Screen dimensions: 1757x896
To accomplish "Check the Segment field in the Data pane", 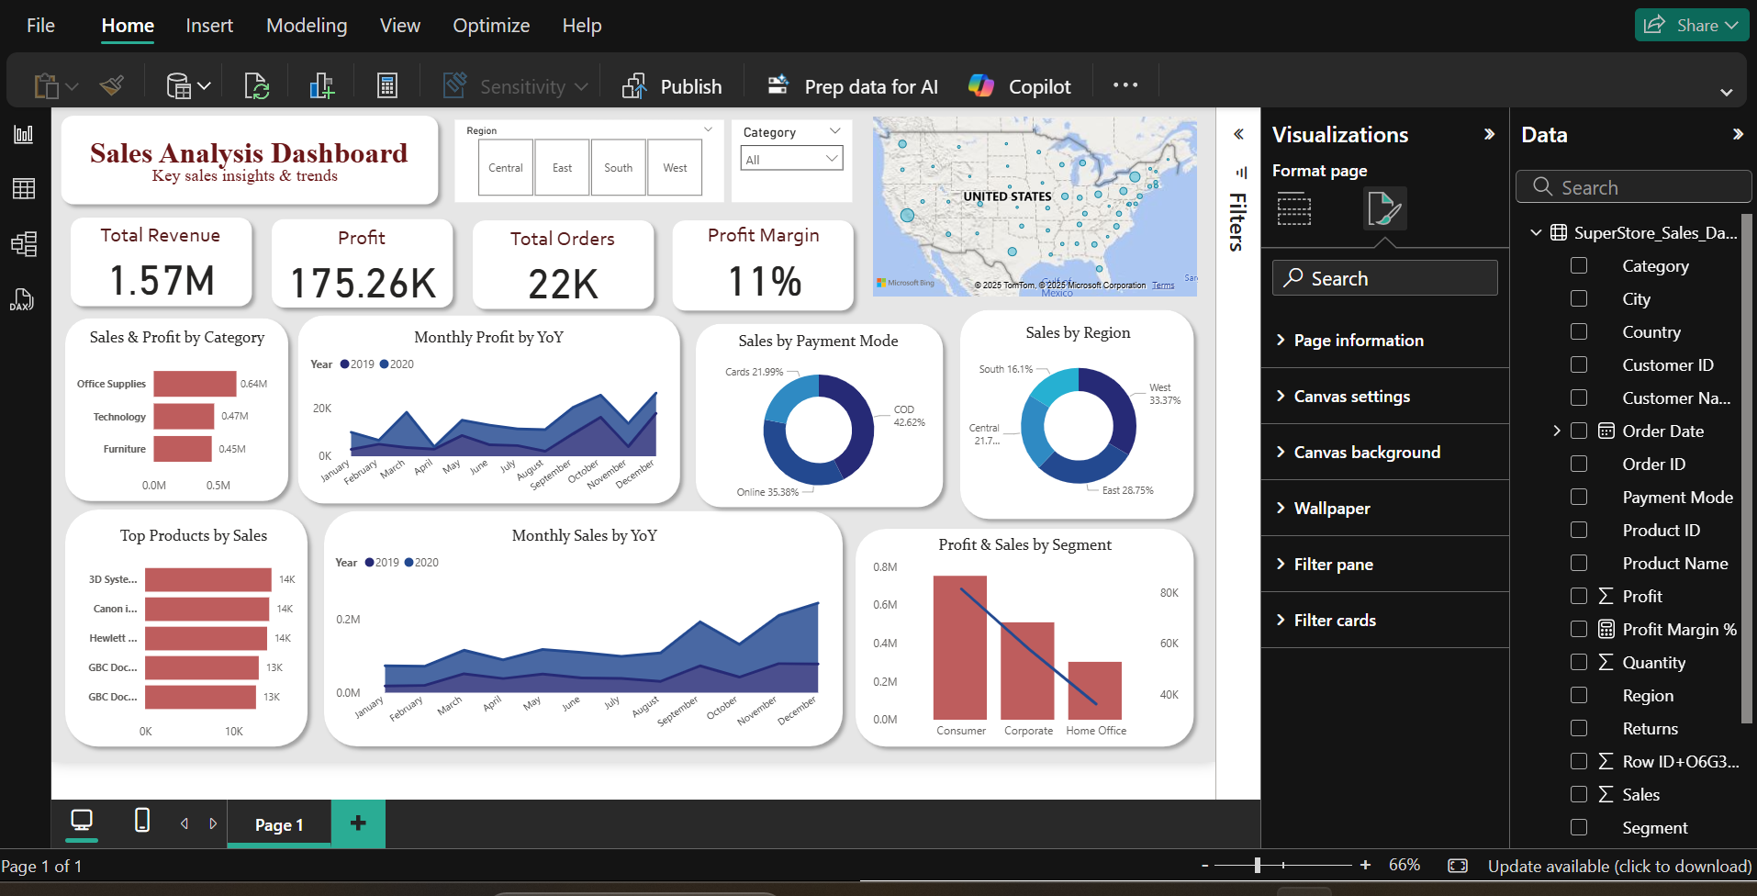I will (1579, 827).
